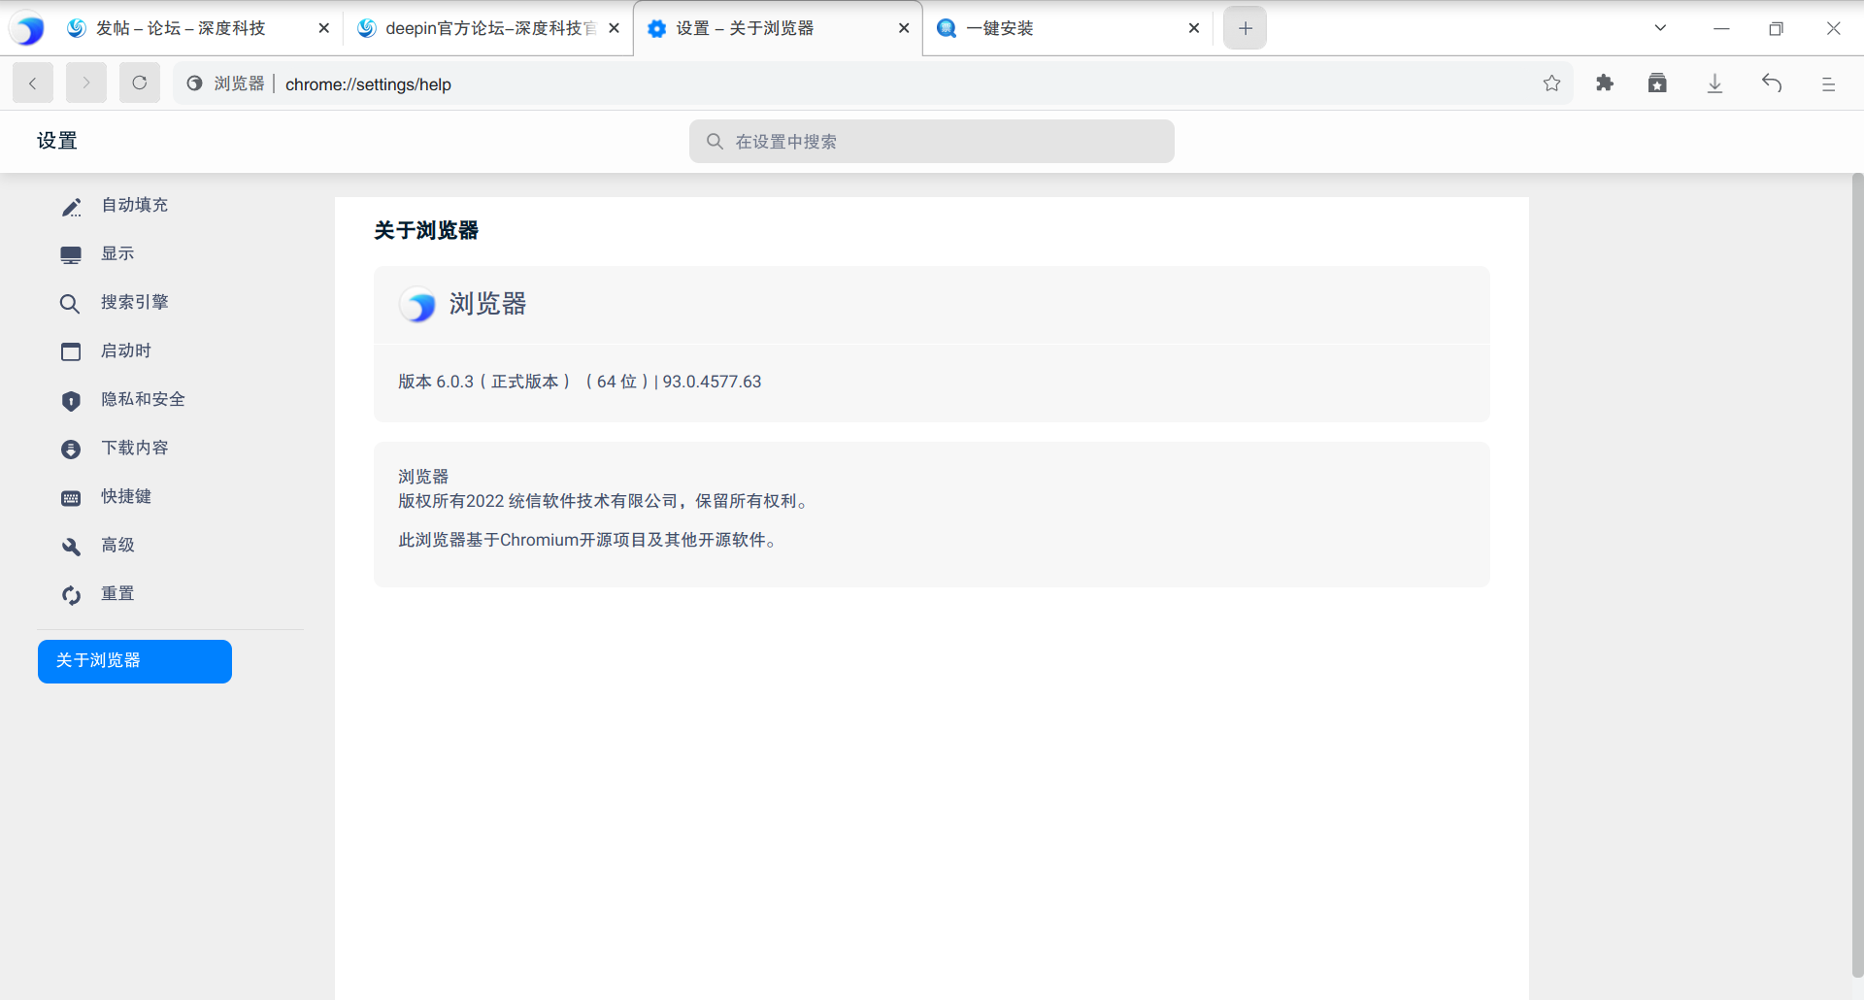The height and width of the screenshot is (1000, 1864).
Task: Close the 一键安装 tab
Action: click(x=1194, y=28)
